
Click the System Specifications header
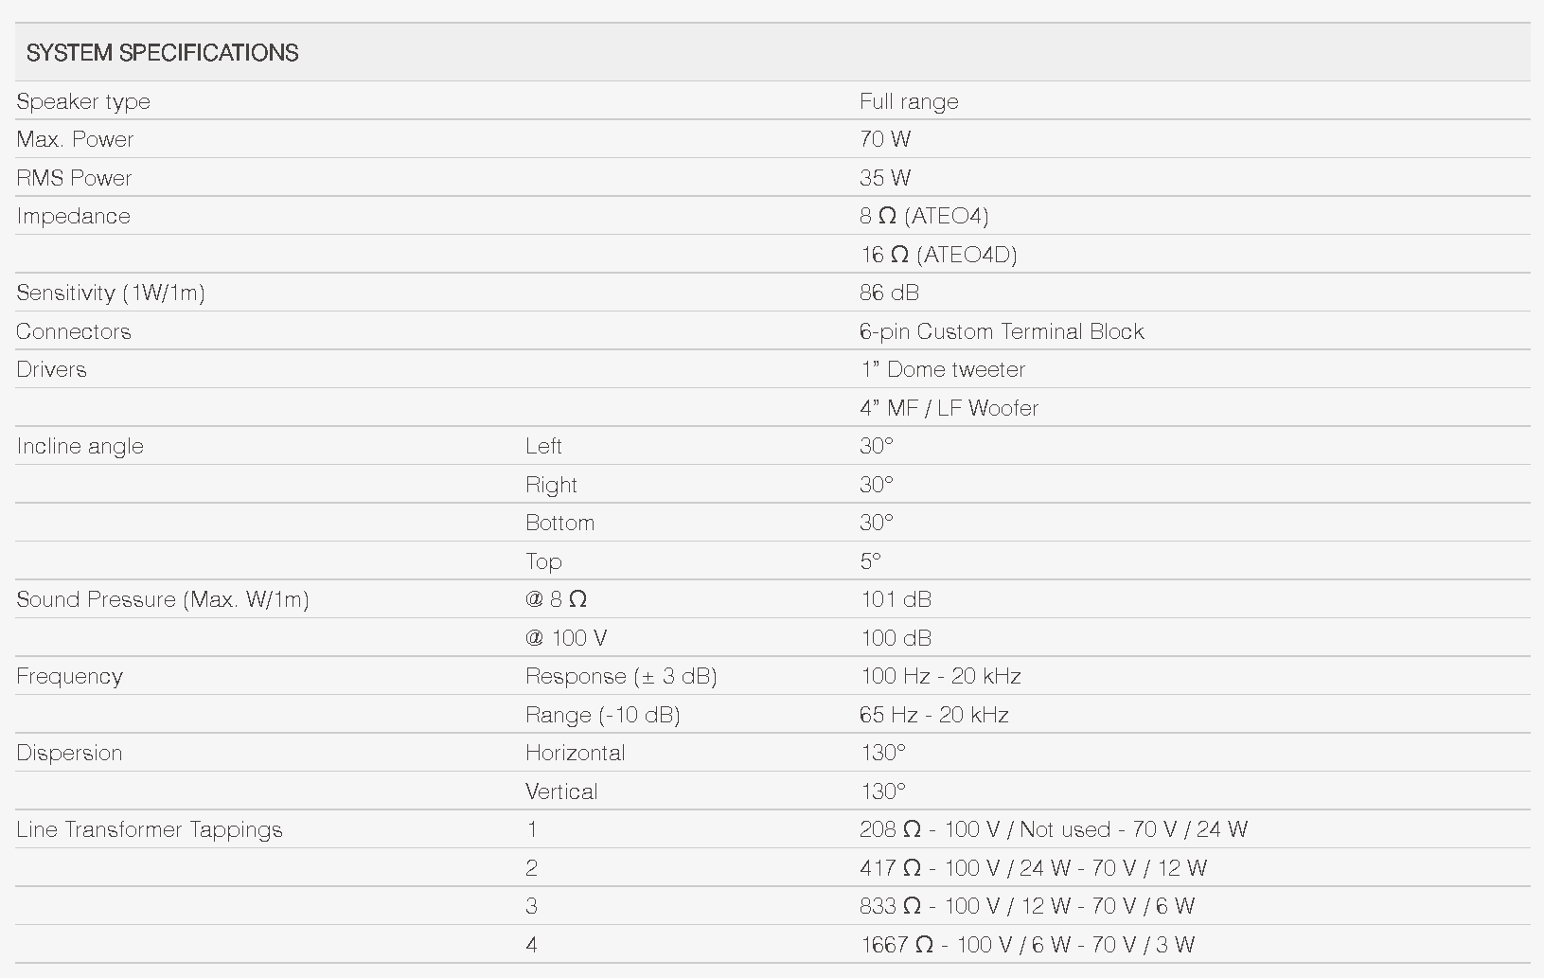pos(162,53)
